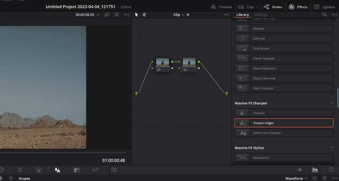
Task: Select the arrow pointer tool
Action: [136, 15]
